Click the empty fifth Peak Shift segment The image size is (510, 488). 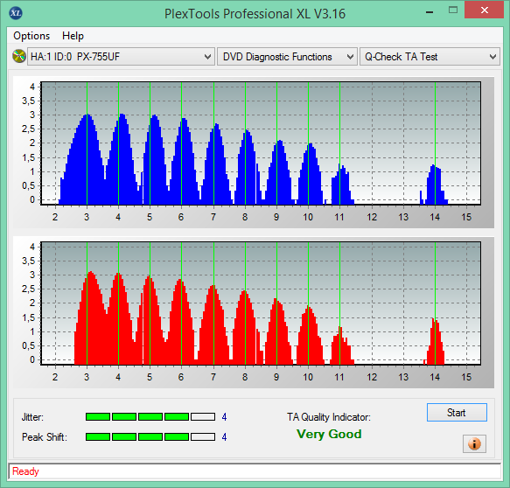point(203,437)
